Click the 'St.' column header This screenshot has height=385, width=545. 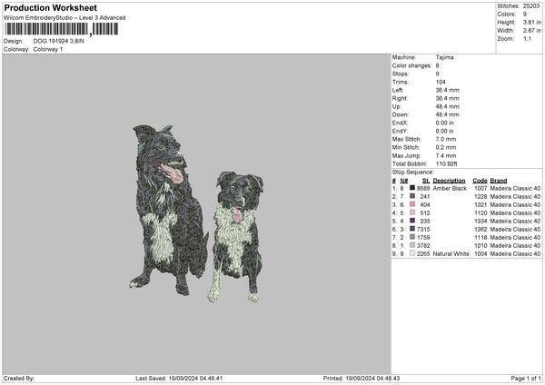point(426,181)
